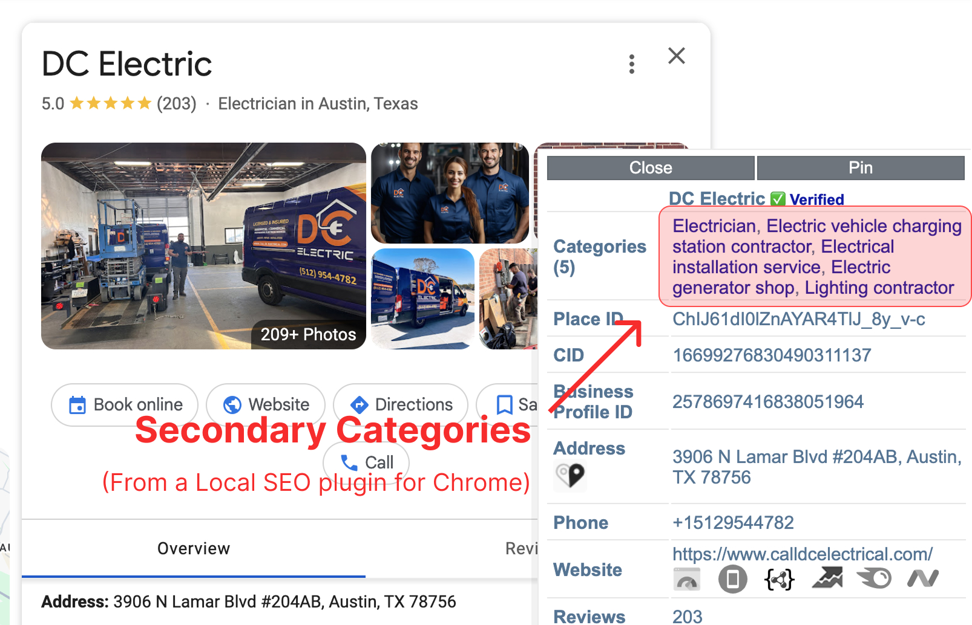The width and height of the screenshot is (972, 625).
Task: Click the 5.0 star rating
Action: [96, 103]
